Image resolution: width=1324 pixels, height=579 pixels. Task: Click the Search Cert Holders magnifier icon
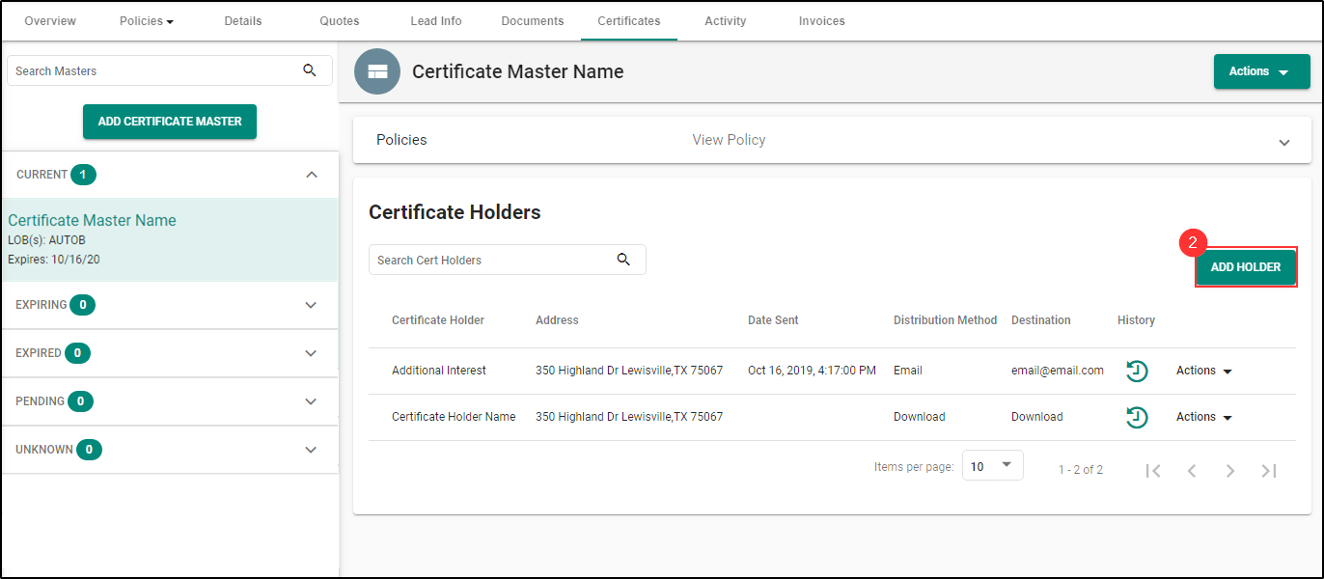click(x=623, y=260)
